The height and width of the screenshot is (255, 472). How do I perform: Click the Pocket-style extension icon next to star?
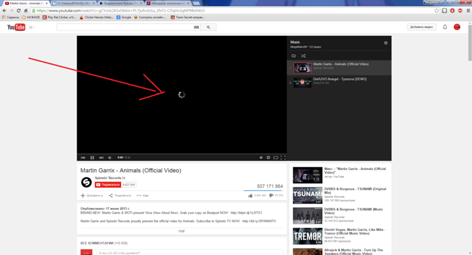coord(445,11)
